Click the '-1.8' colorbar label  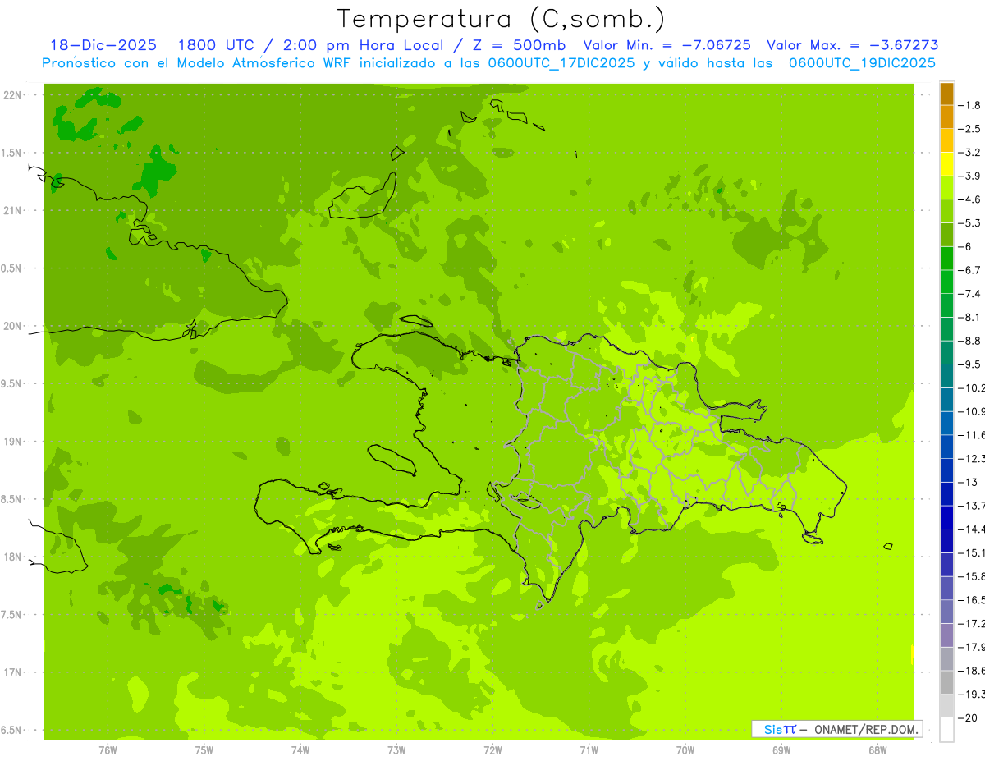tap(971, 105)
